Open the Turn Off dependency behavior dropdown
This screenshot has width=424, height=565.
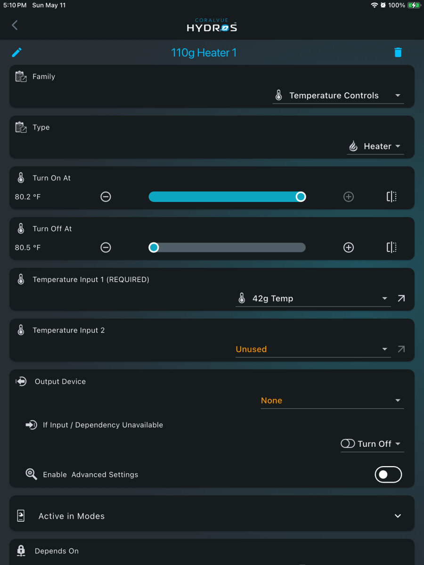coord(372,444)
